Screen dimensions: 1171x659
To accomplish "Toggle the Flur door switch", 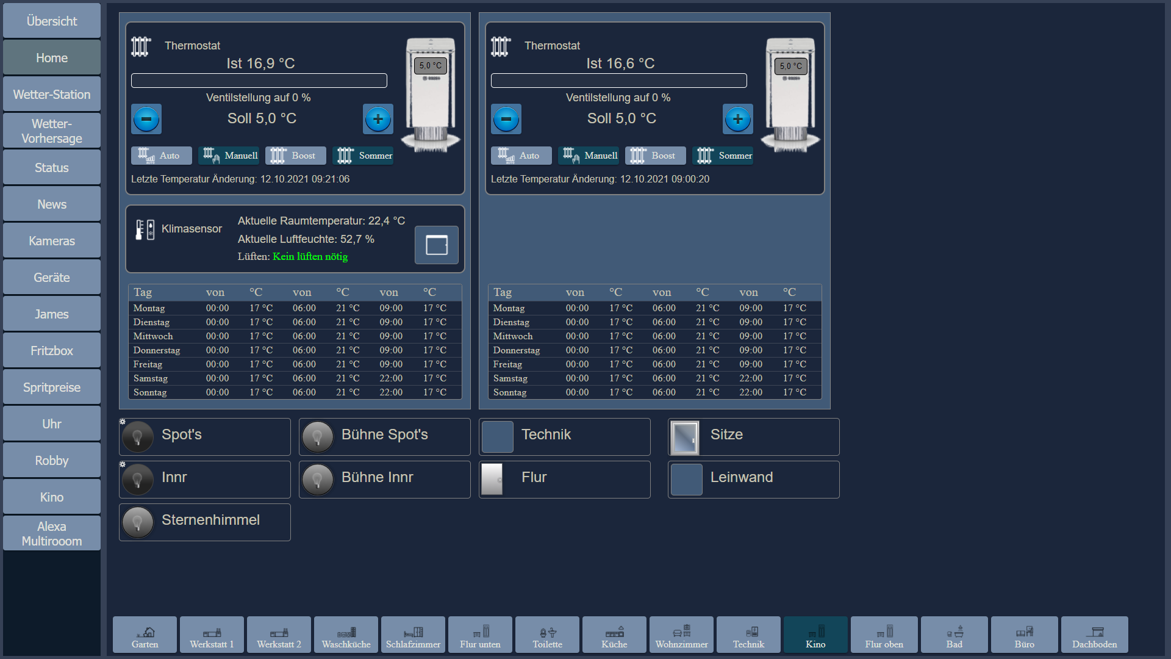I will click(492, 480).
